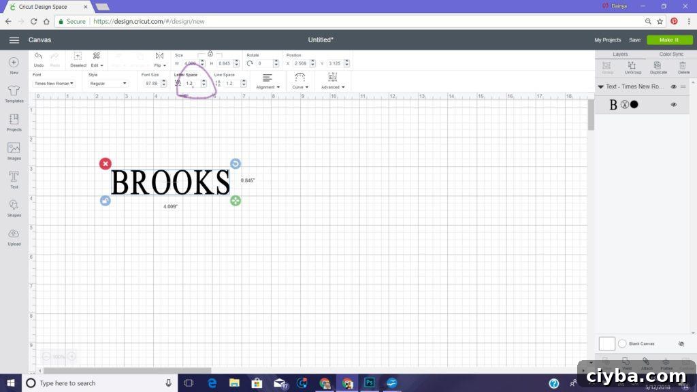Click the white Blank Canvas color swatch

606,344
